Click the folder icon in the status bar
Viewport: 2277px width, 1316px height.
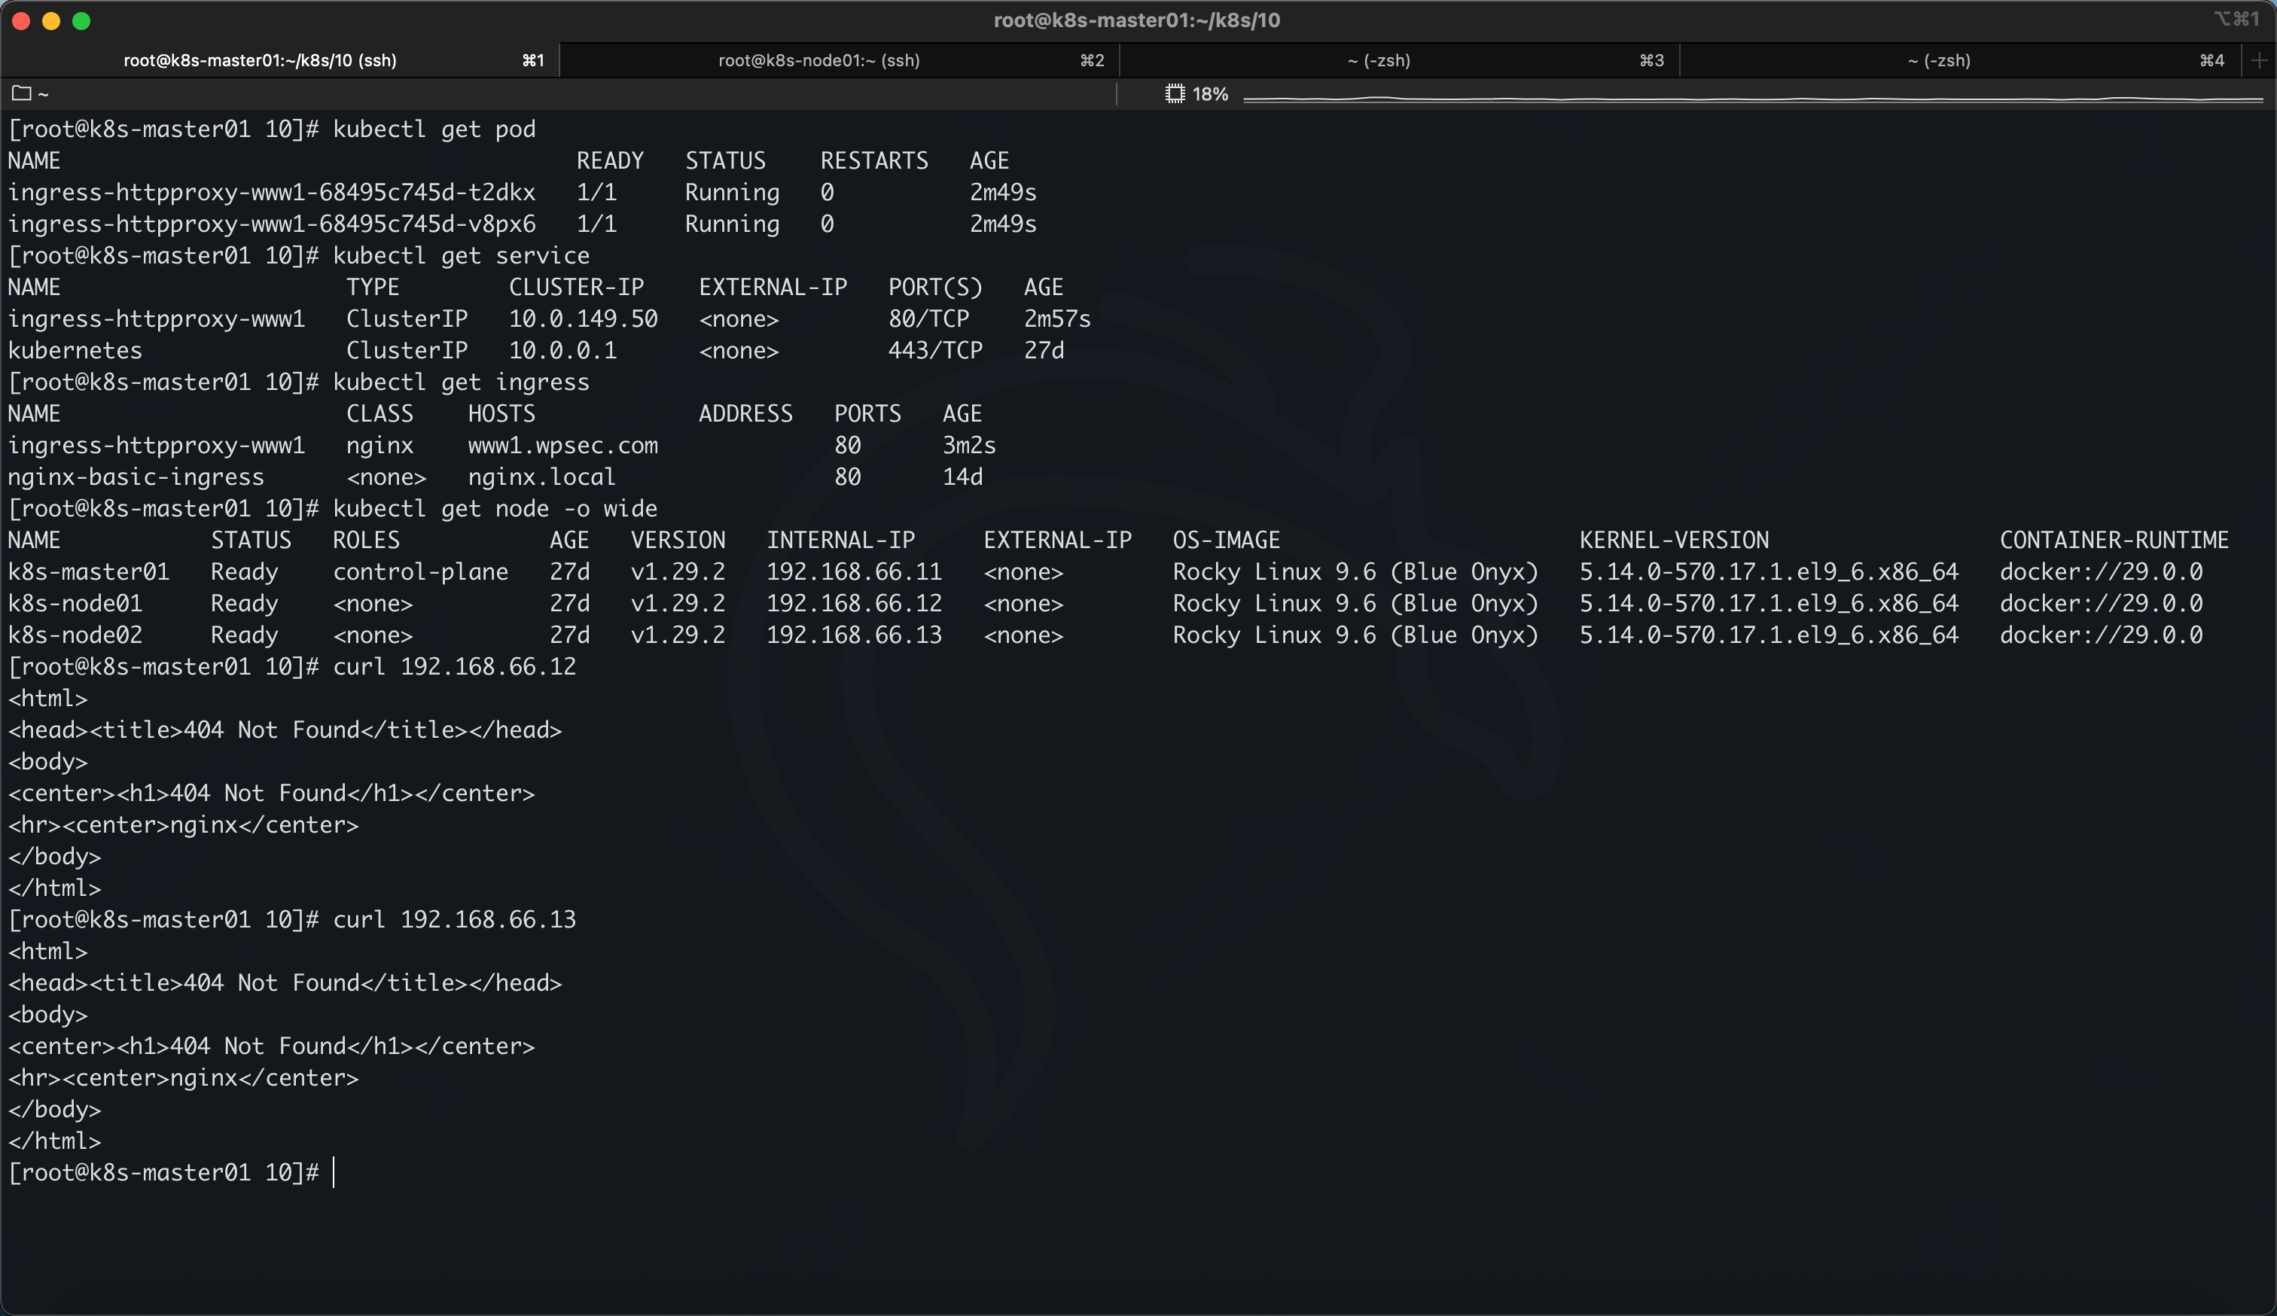coord(22,93)
